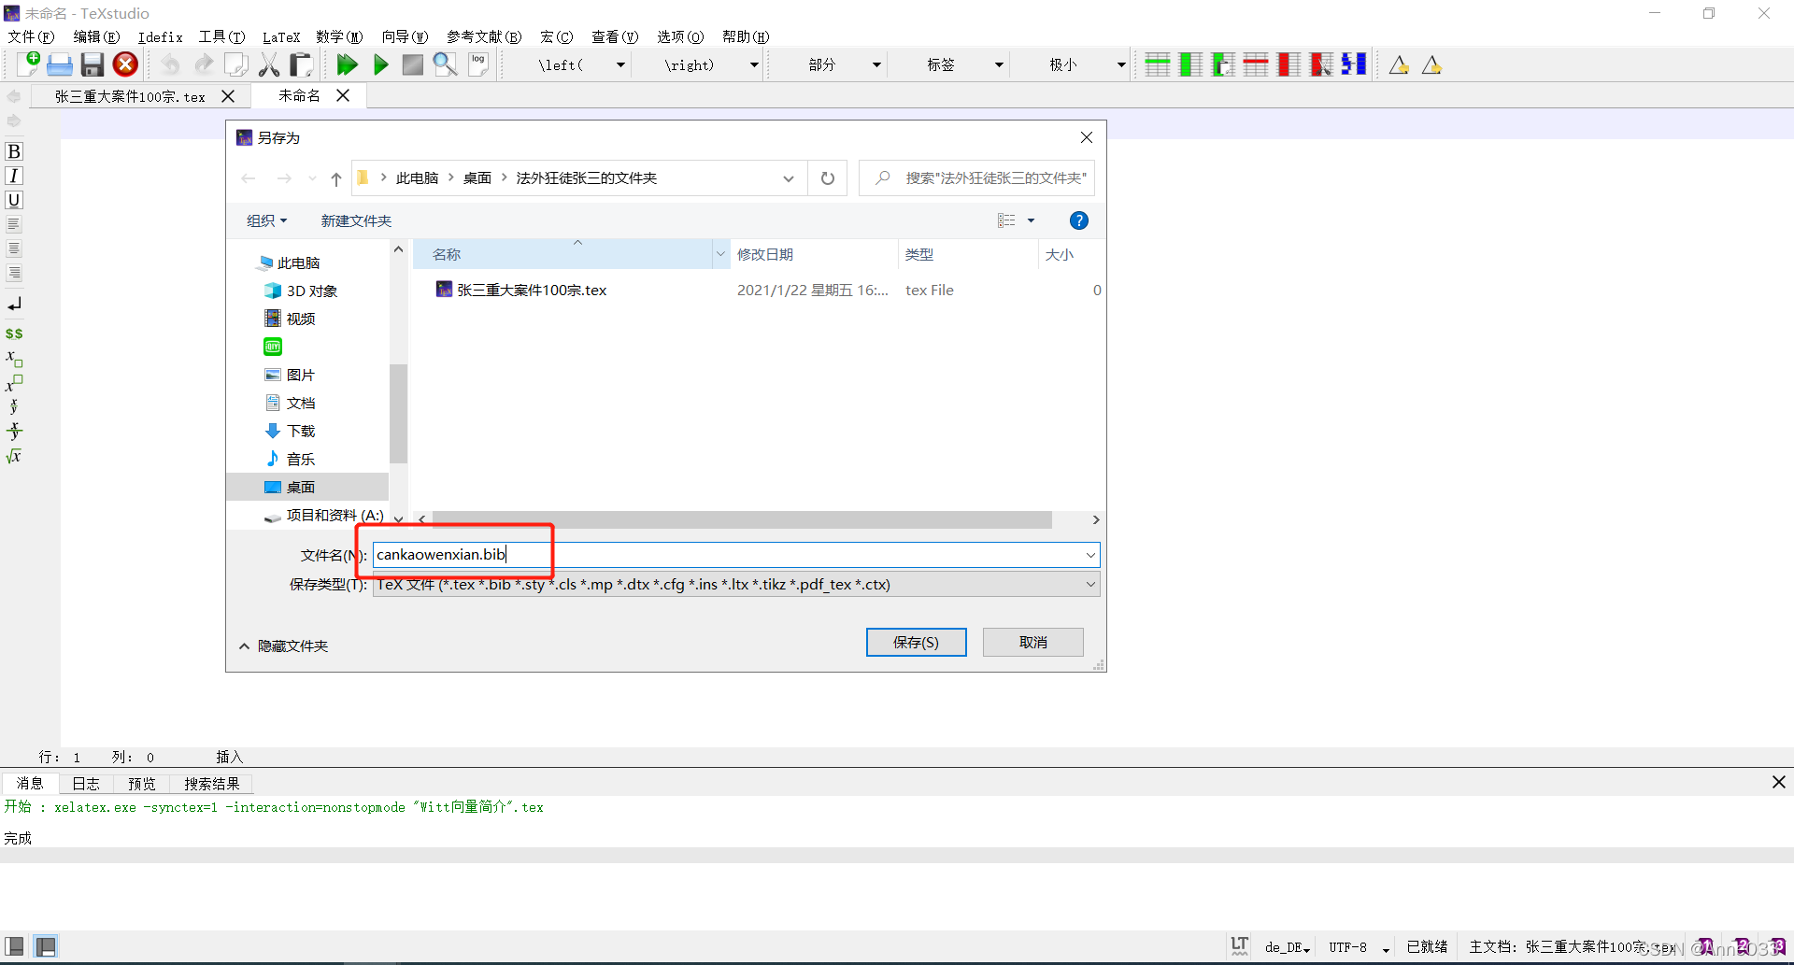Viewport: 1794px width, 965px height.
Task: Open the 标签 label dropdown
Action: point(999,64)
